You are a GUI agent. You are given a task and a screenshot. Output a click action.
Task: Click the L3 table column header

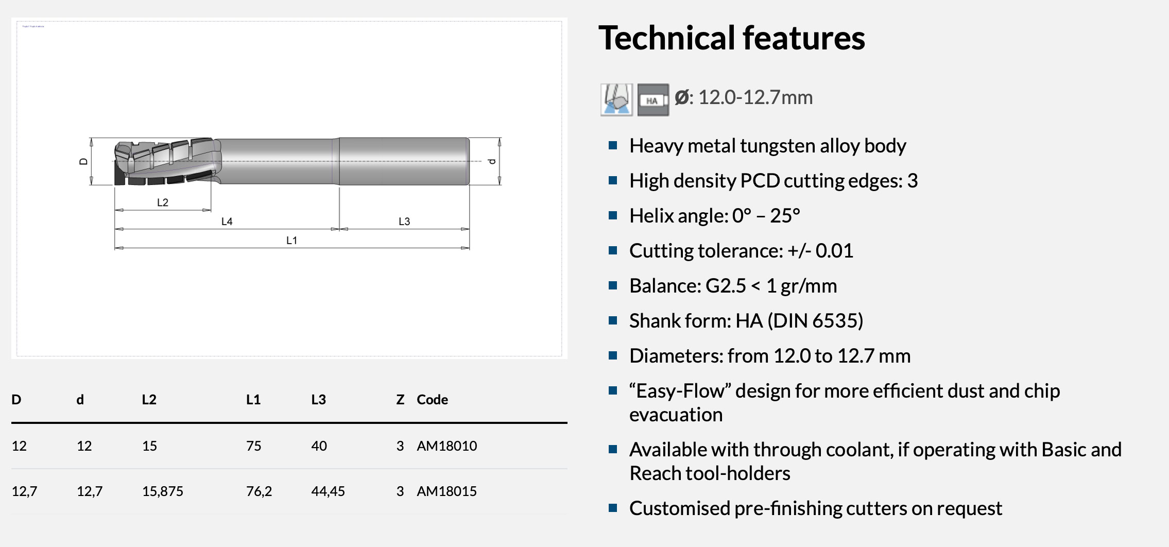(x=318, y=400)
